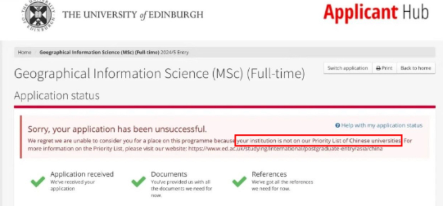
Task: Open Help with my application status link
Action: coord(382,126)
